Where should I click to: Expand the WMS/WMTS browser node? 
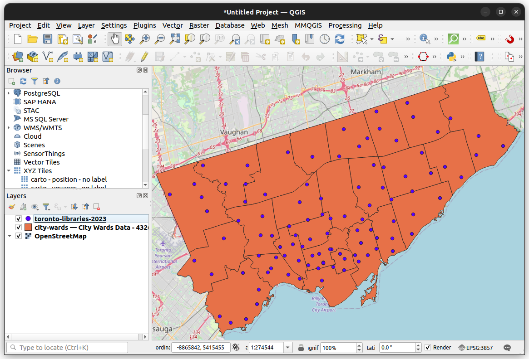pyautogui.click(x=9, y=128)
